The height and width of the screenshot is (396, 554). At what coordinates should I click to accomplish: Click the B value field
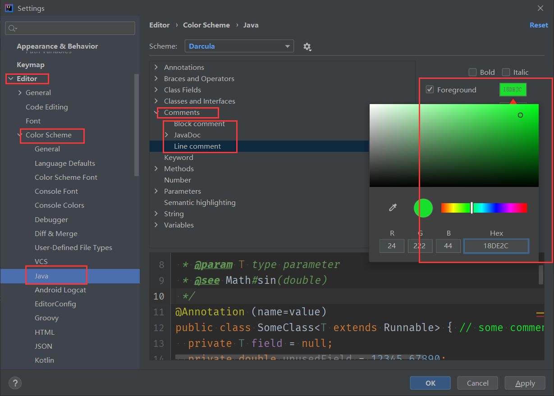[448, 246]
